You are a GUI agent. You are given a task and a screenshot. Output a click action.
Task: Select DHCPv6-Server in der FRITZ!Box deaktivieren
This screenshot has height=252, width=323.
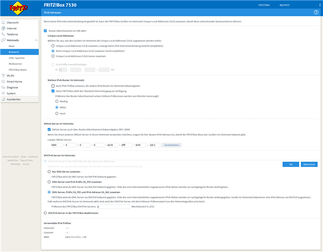pyautogui.click(x=45, y=213)
